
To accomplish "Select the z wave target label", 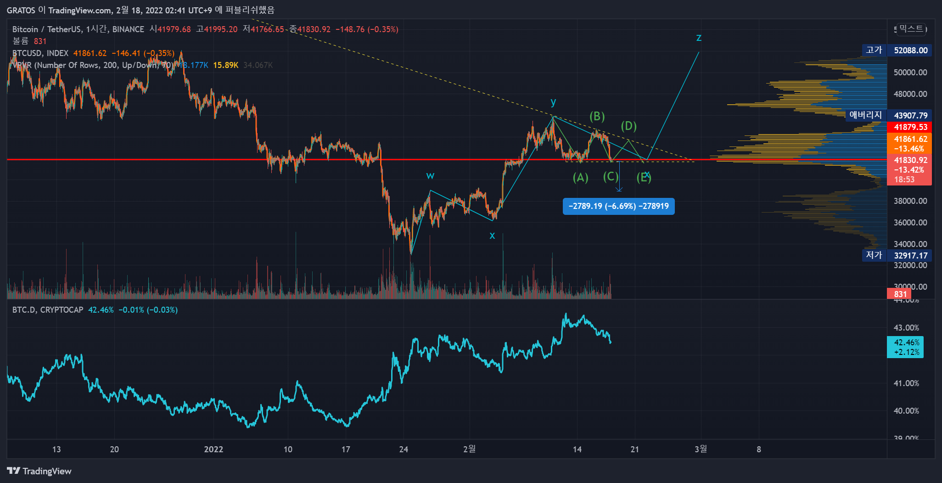I will [699, 38].
